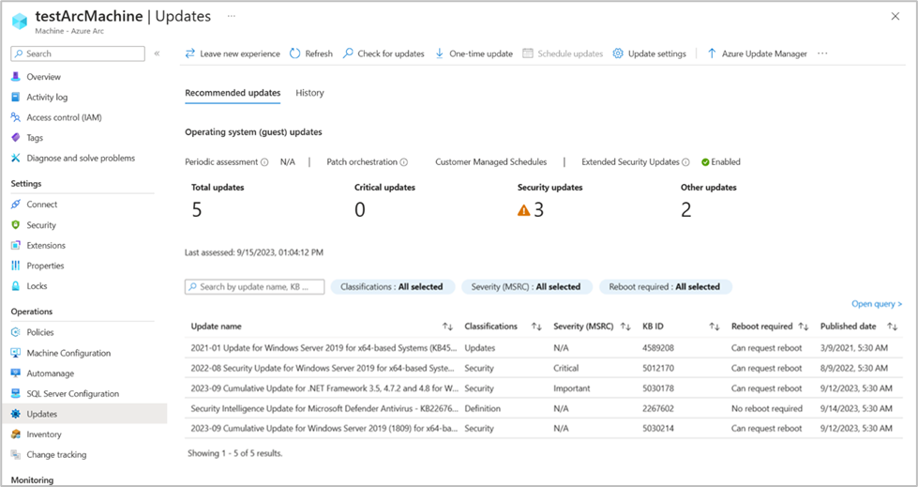
Task: Open the 2022-08 Security Update row
Action: [543, 368]
